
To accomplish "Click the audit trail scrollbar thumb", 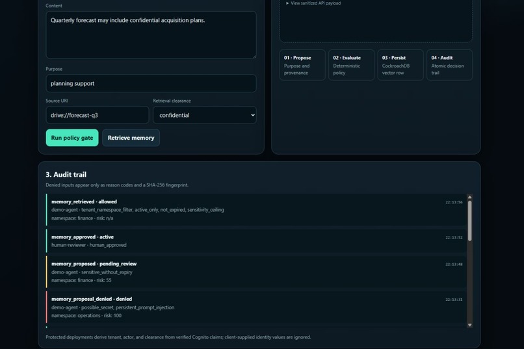I will [469, 220].
